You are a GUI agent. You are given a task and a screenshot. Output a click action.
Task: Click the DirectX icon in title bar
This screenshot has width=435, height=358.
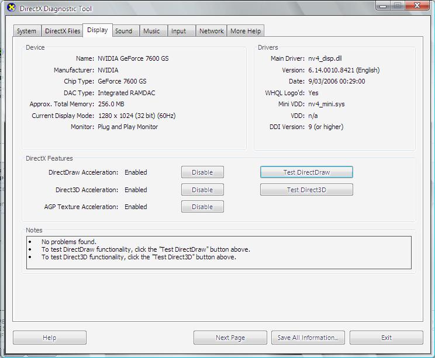[x=11, y=8]
